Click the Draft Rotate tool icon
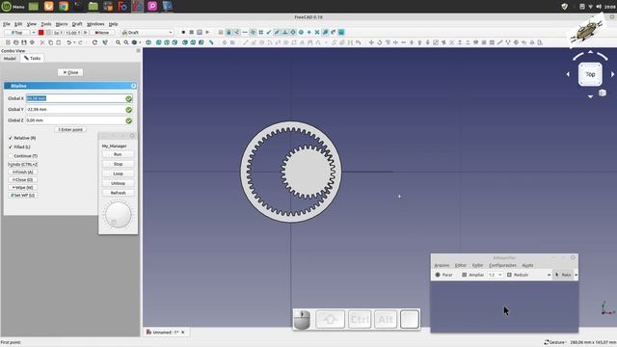 (379, 42)
